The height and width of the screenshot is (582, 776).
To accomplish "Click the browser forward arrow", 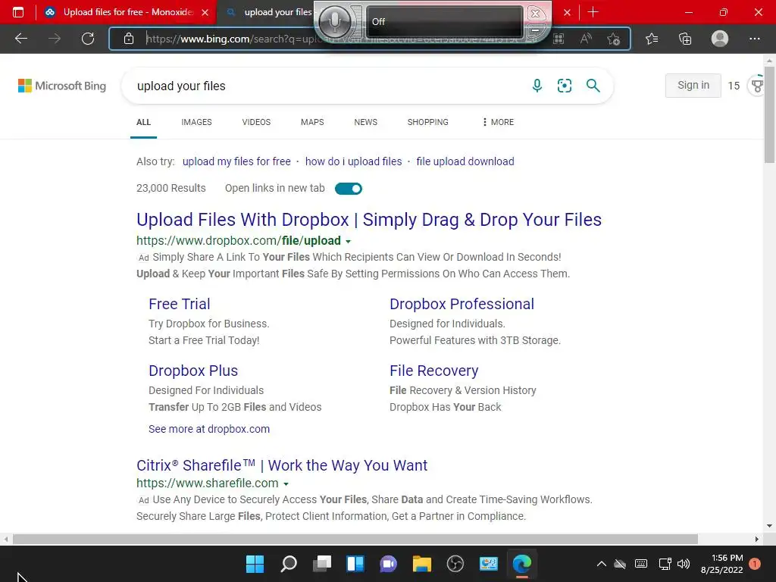I will pyautogui.click(x=55, y=39).
